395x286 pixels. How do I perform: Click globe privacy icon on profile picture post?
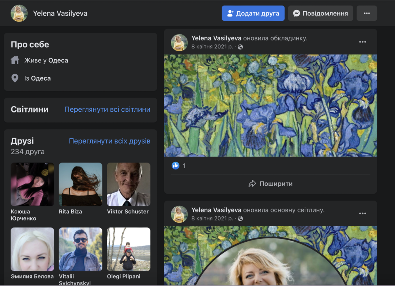tap(240, 219)
